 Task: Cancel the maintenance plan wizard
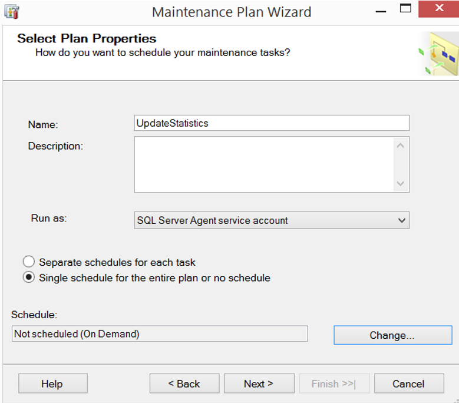409,384
